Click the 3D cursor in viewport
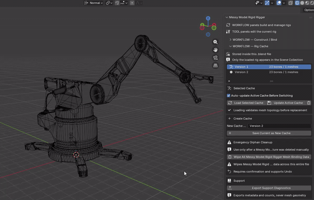Viewport: 314px width, 200px height. (x=76, y=155)
